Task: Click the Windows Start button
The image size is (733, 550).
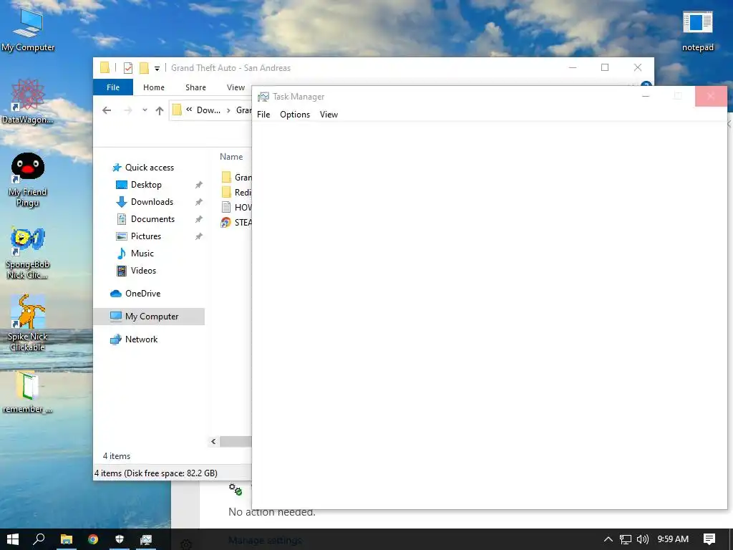Action: (13, 539)
